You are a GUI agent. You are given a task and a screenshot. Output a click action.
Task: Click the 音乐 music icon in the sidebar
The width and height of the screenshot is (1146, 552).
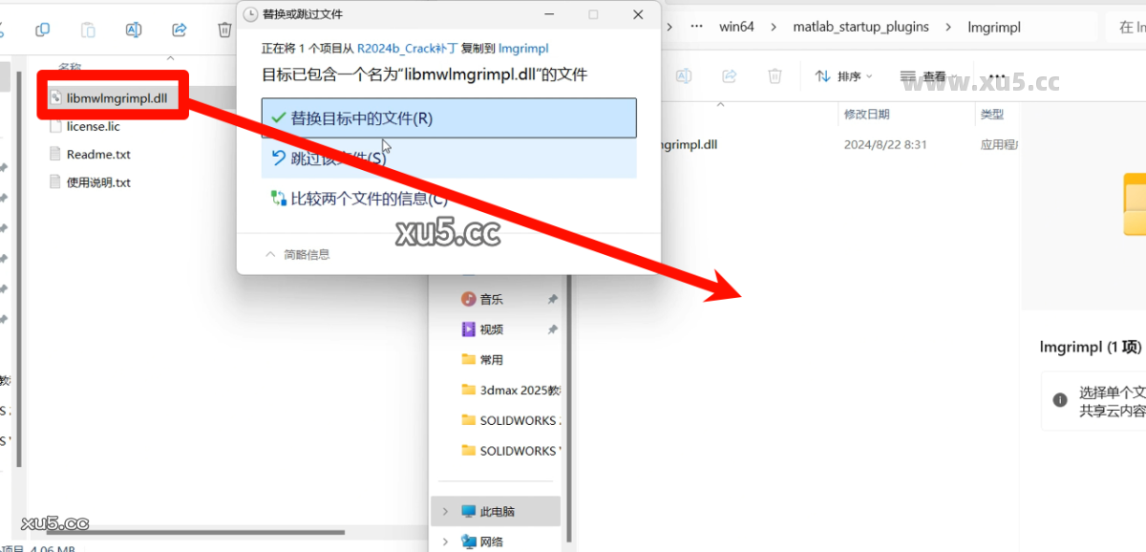click(469, 298)
